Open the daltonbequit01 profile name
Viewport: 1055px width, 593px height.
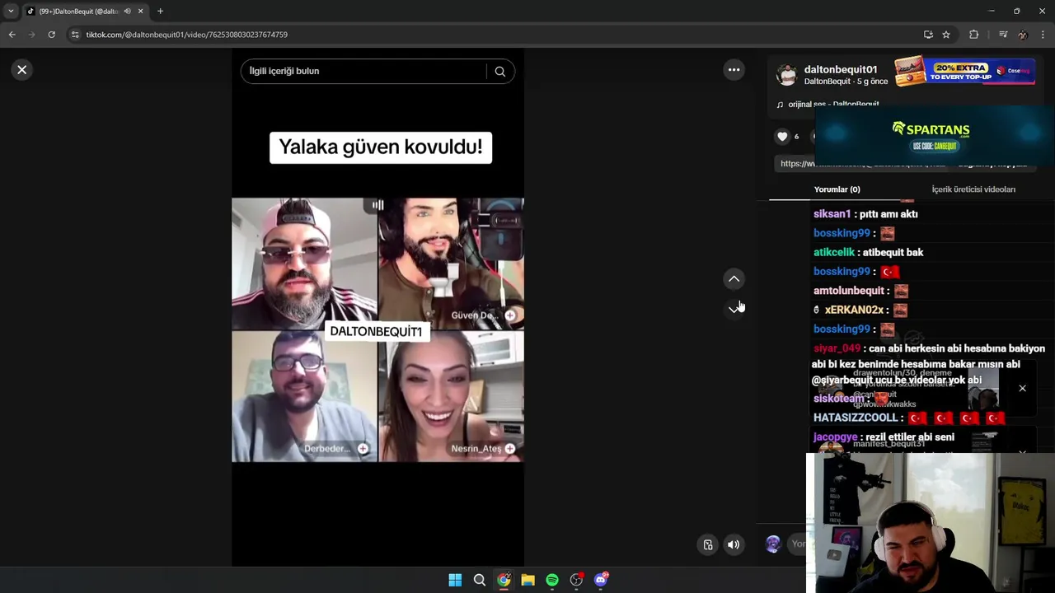840,69
